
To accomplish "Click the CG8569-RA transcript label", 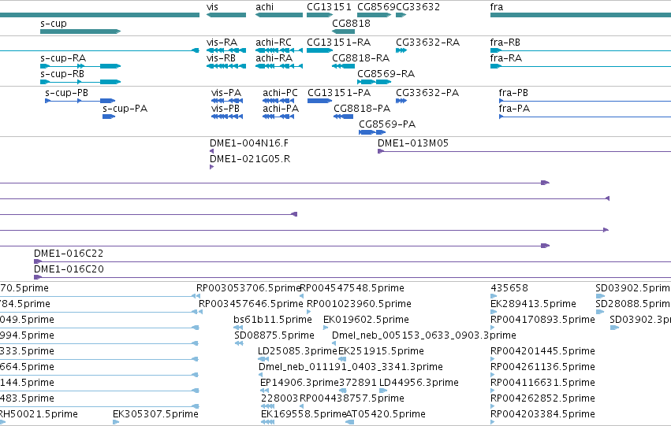I will pyautogui.click(x=386, y=73).
